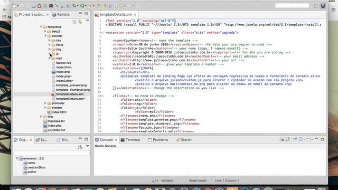Open the Open Console dropdown icon
This screenshot has height=190, width=338.
[x=309, y=139]
